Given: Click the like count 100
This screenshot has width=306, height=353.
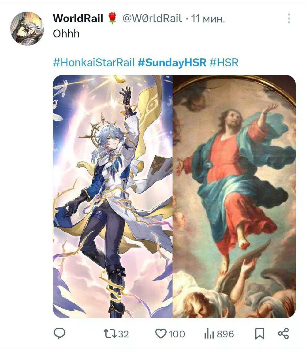Looking at the screenshot, I should pyautogui.click(x=177, y=334).
